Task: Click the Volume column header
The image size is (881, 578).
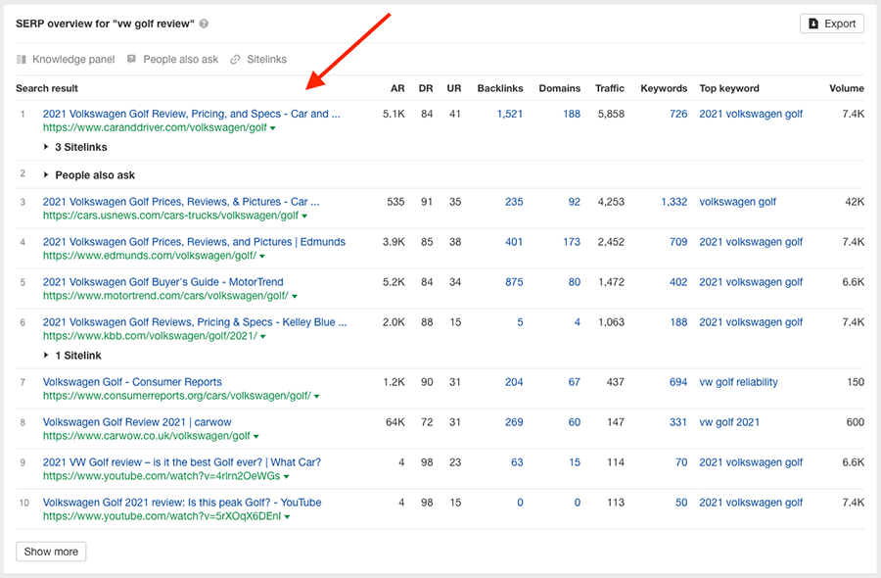Action: point(847,88)
